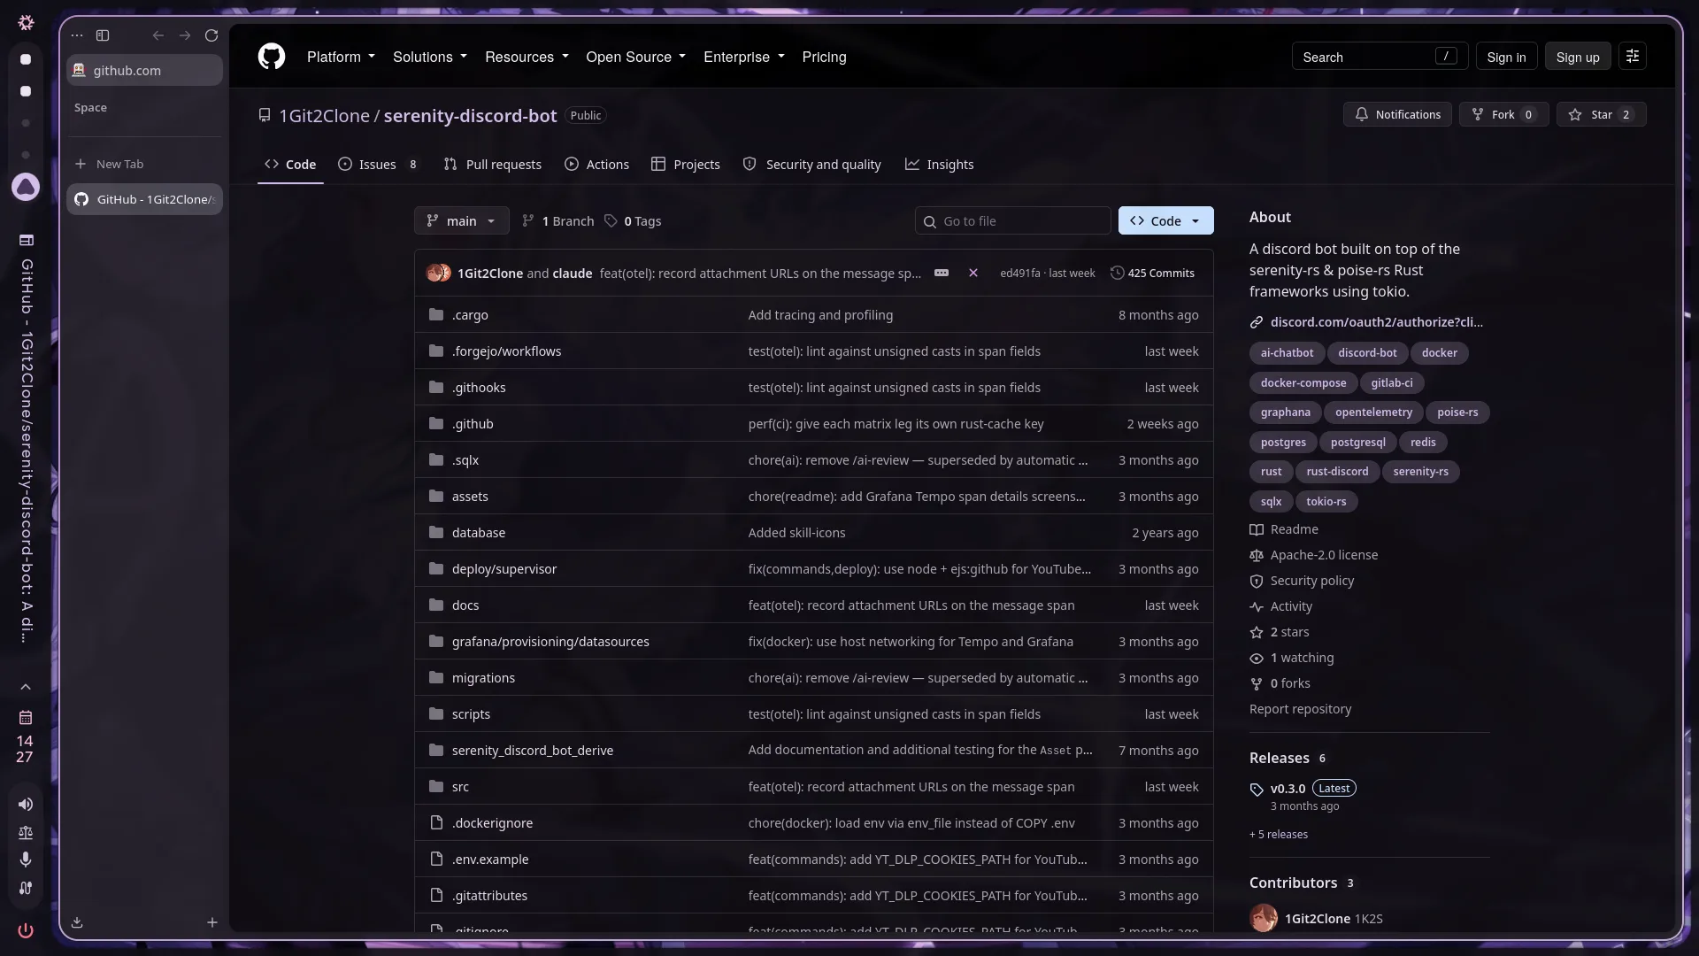Reload the page with the refresh icon
Image resolution: width=1699 pixels, height=956 pixels.
tap(211, 35)
